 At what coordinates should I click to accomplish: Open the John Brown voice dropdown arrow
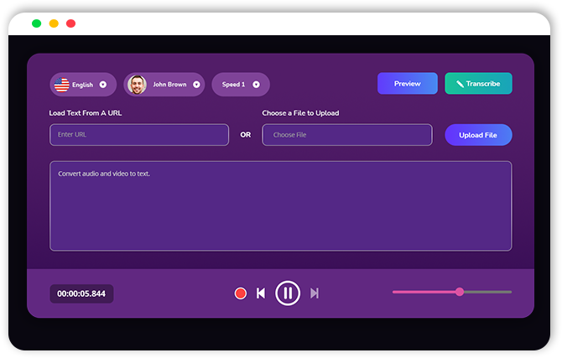click(196, 85)
